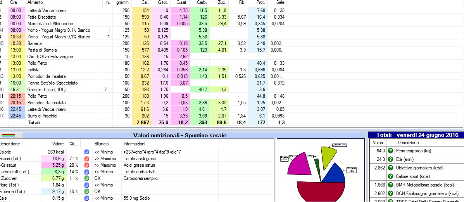464x202 pixels.
Task: Click green status indicator in Zuccheri row
Action: [86, 178]
